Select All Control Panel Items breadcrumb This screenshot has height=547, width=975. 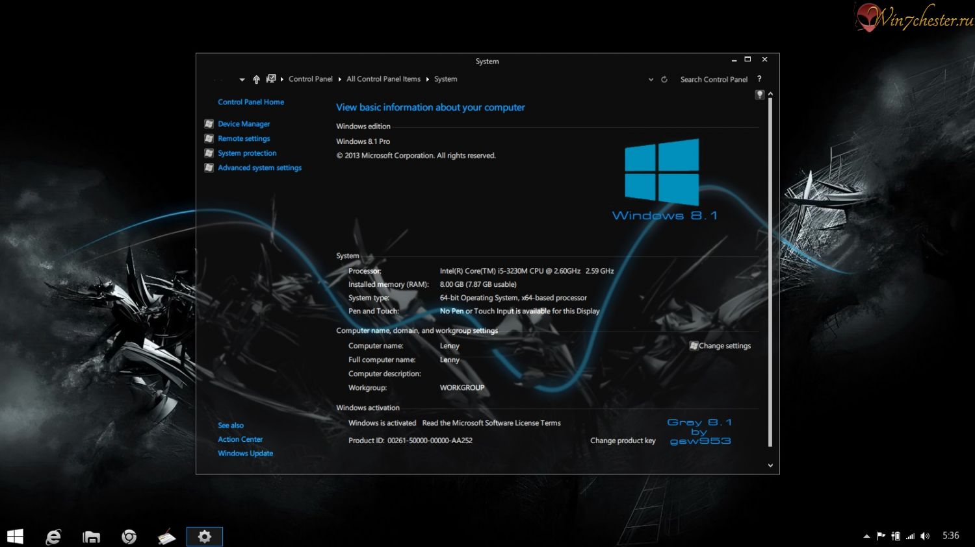click(x=383, y=79)
